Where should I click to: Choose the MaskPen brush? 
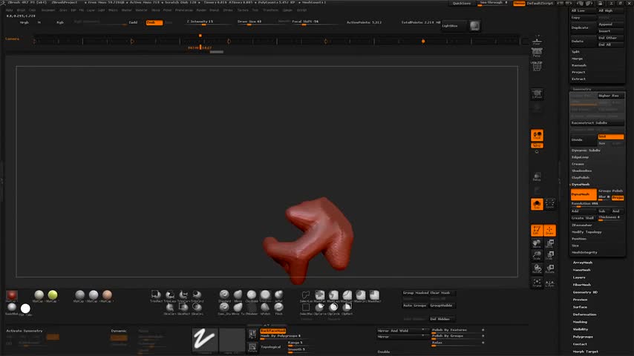pyautogui.click(x=320, y=295)
